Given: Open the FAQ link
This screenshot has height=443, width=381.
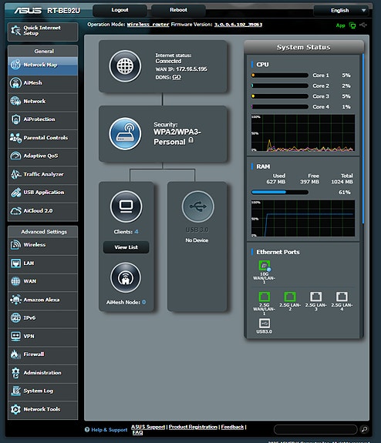Looking at the screenshot, I should pos(137,432).
